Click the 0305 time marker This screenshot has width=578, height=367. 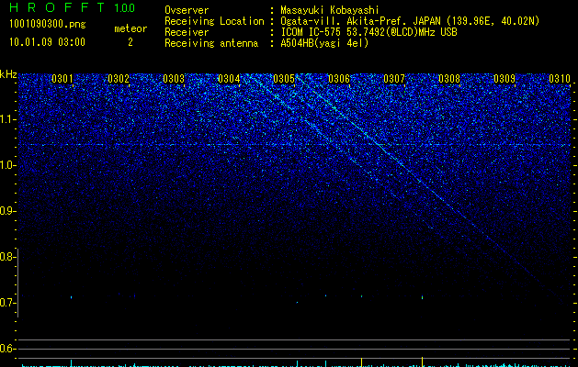[x=284, y=79]
